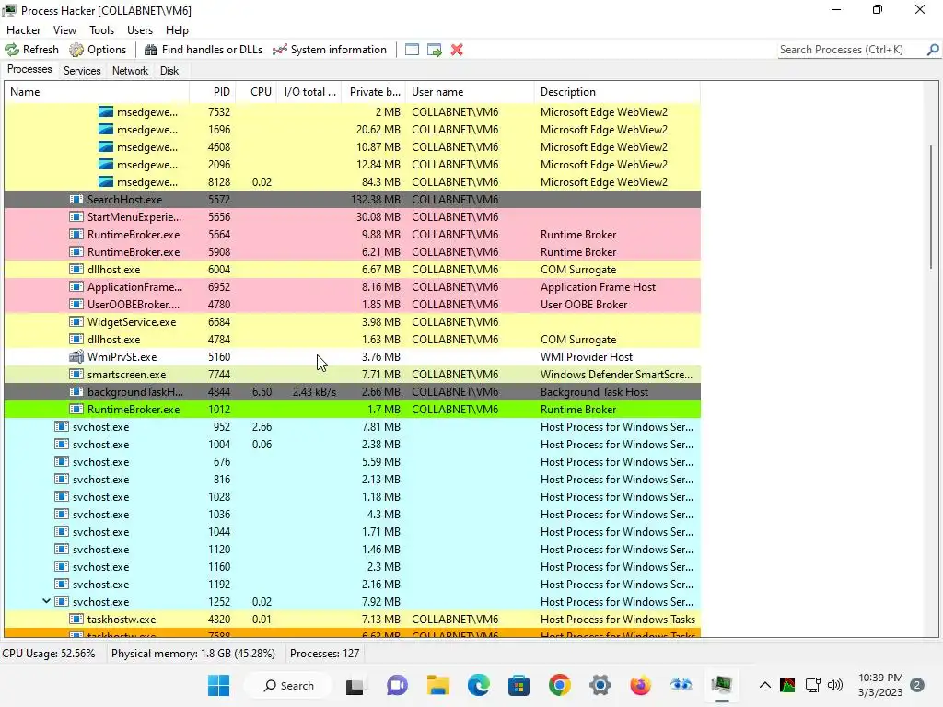Click the vertical scrollbar thumb of process list
The image size is (943, 707).
931,206
